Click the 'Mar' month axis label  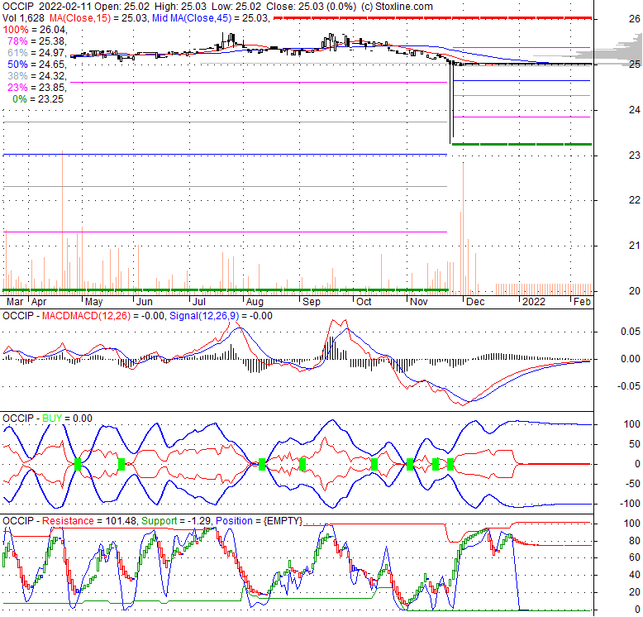(15, 302)
